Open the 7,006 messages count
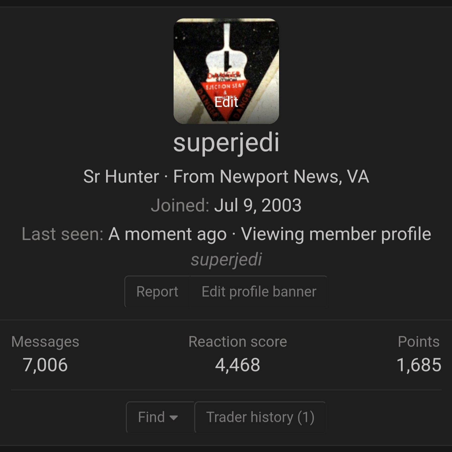This screenshot has width=452, height=452. point(45,365)
